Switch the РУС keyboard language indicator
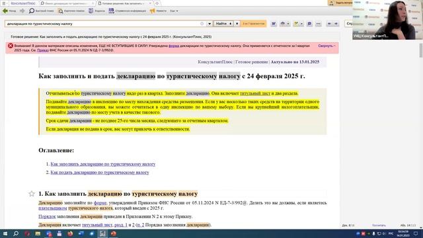 coord(391,233)
